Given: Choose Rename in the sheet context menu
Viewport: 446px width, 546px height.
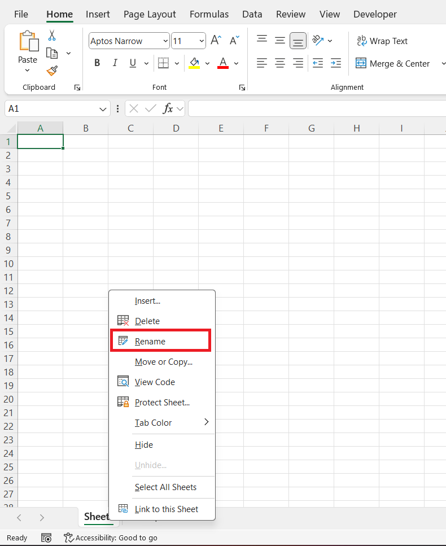Looking at the screenshot, I should 161,341.
